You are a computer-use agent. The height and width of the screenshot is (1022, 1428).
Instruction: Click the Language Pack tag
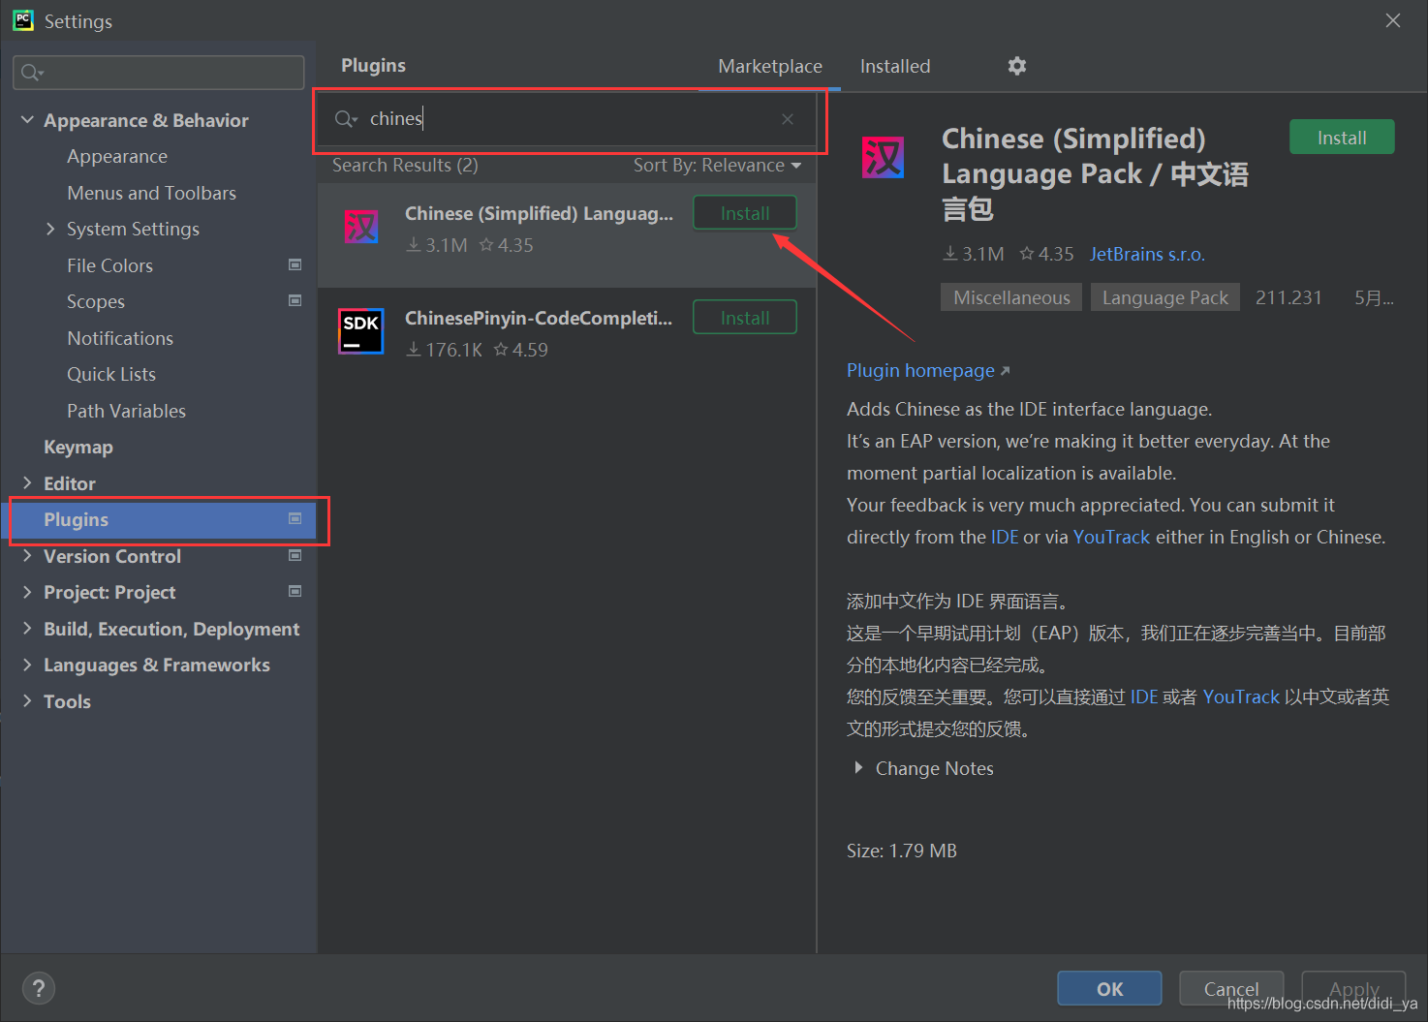point(1164,297)
